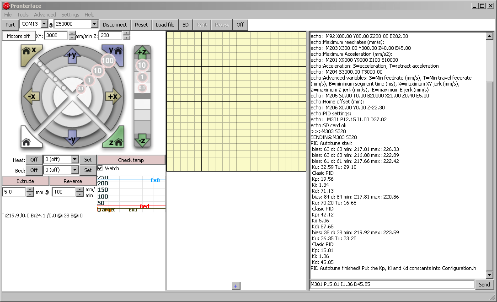The height and width of the screenshot is (302, 497).
Task: Load a G-code file
Action: (x=165, y=24)
